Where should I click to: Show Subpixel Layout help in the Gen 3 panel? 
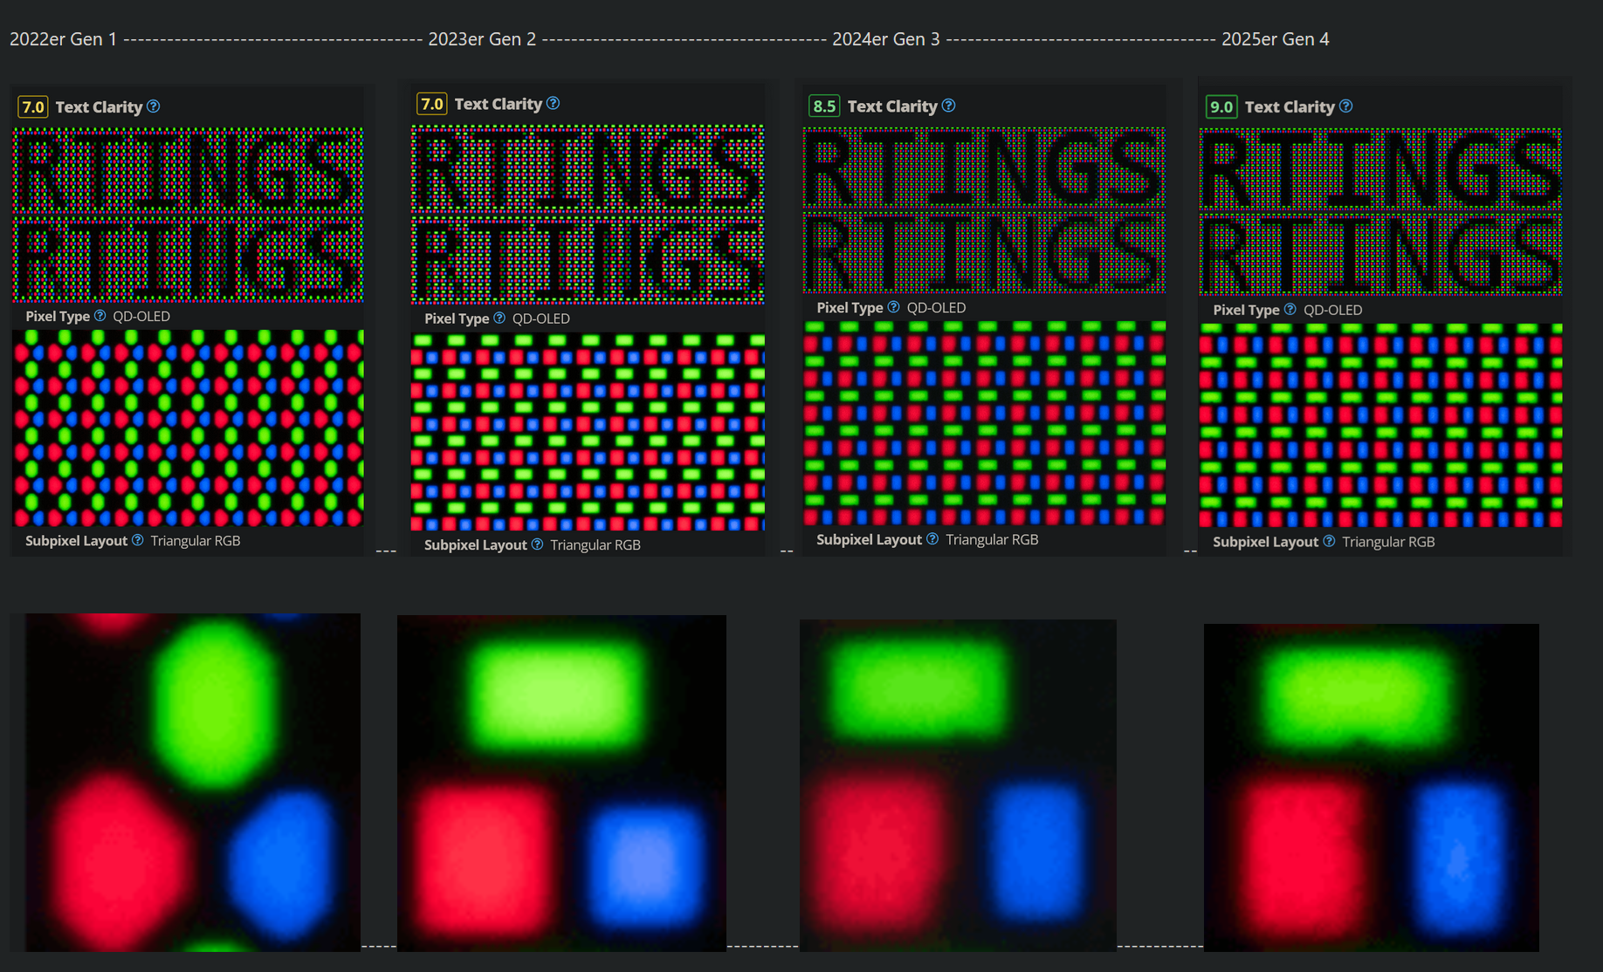click(x=932, y=539)
